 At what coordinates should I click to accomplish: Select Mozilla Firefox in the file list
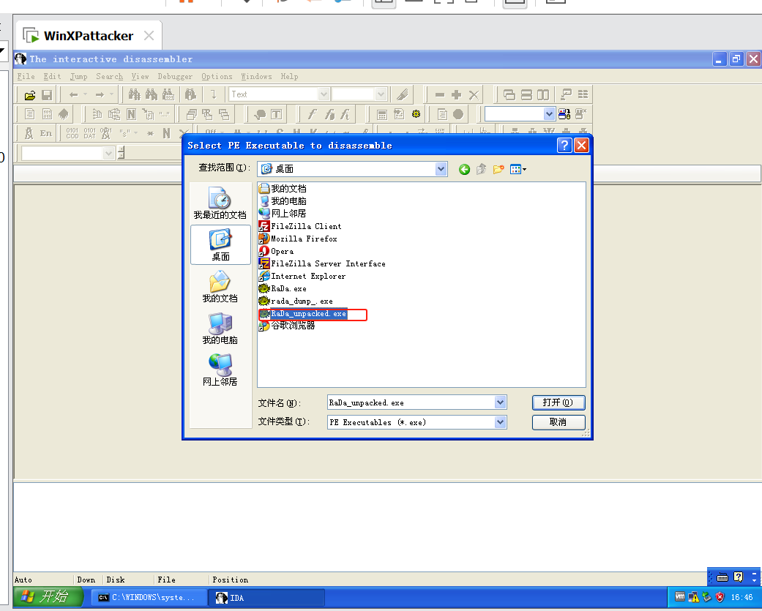pyautogui.click(x=299, y=239)
